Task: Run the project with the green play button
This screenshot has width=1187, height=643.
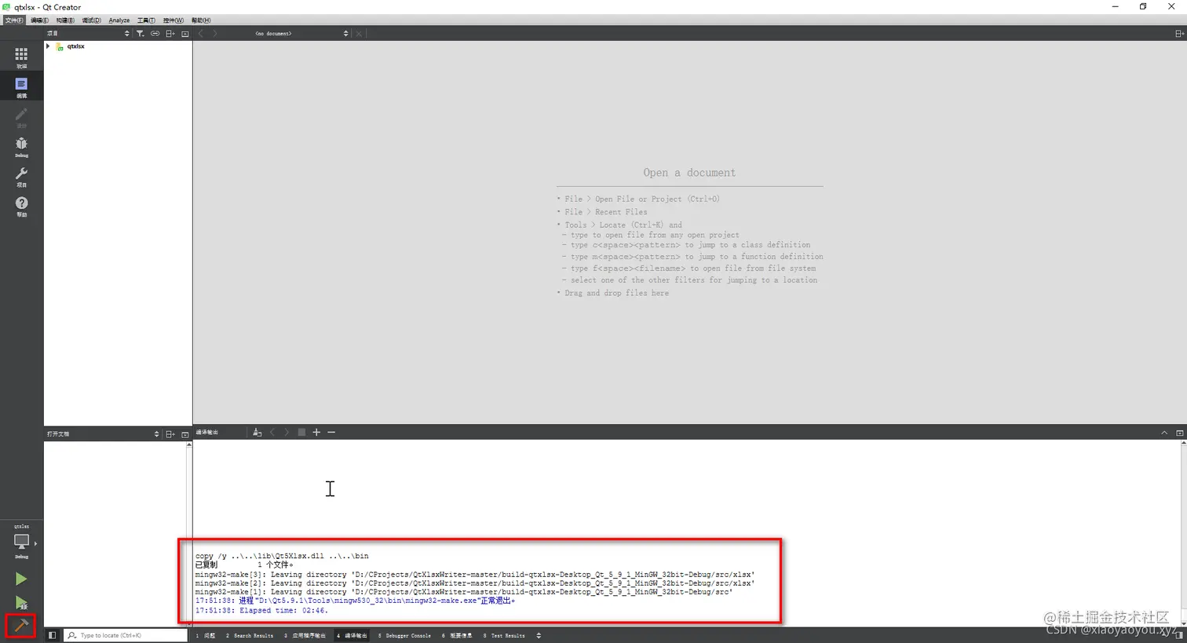Action: [21, 579]
